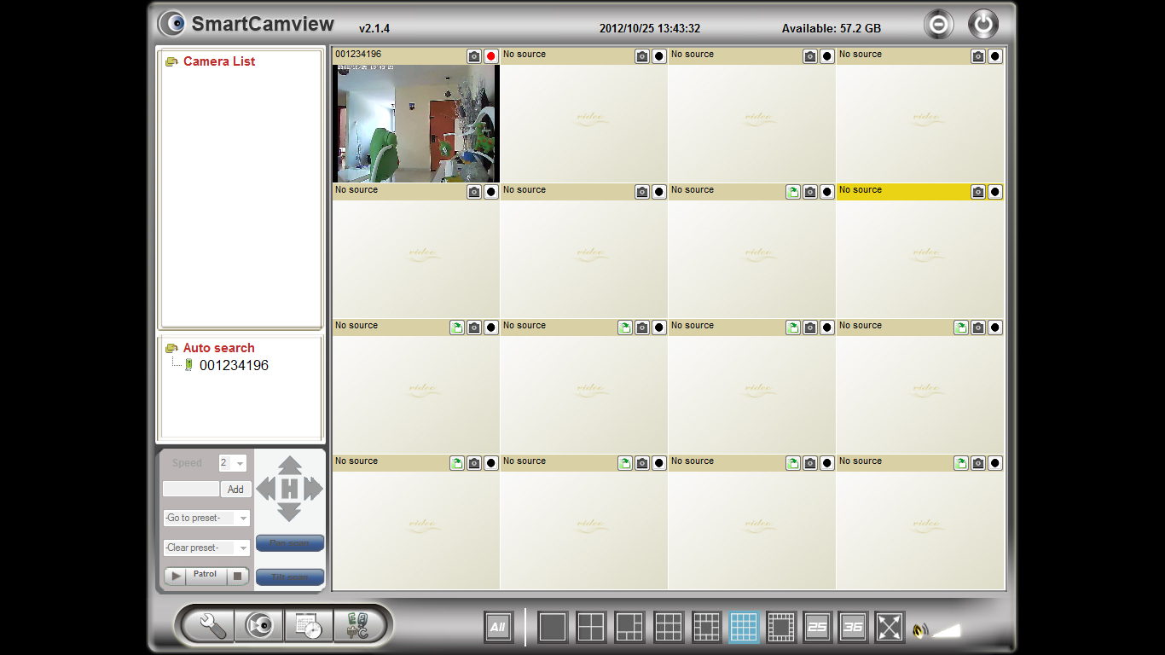This screenshot has width=1165, height=655.
Task: Switch to one-large-plus-five layout
Action: click(629, 628)
